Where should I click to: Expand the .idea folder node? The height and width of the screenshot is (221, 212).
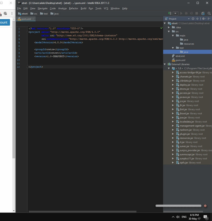(169, 27)
